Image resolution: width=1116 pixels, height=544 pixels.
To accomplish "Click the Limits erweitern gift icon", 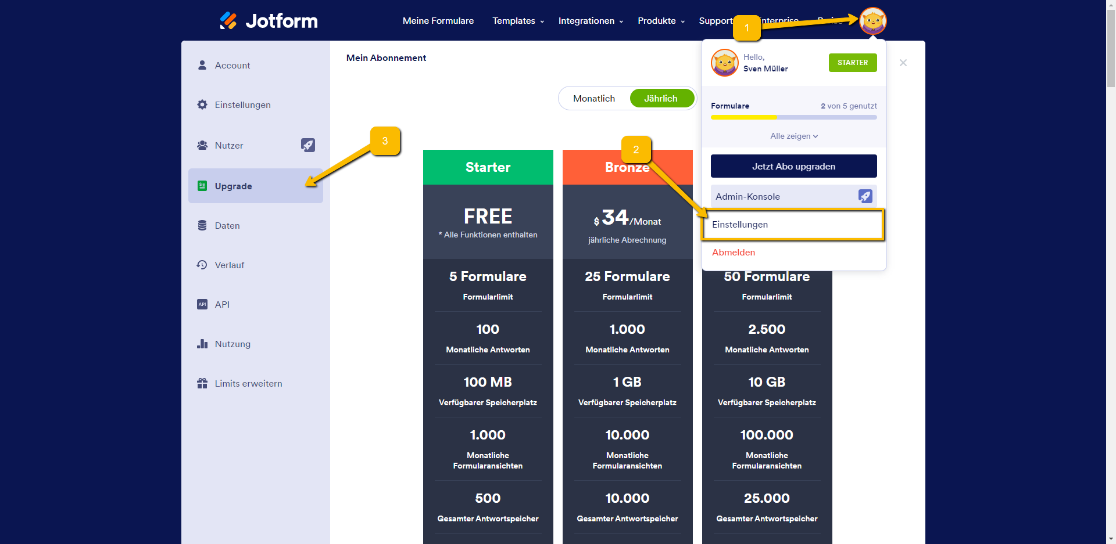I will tap(202, 383).
